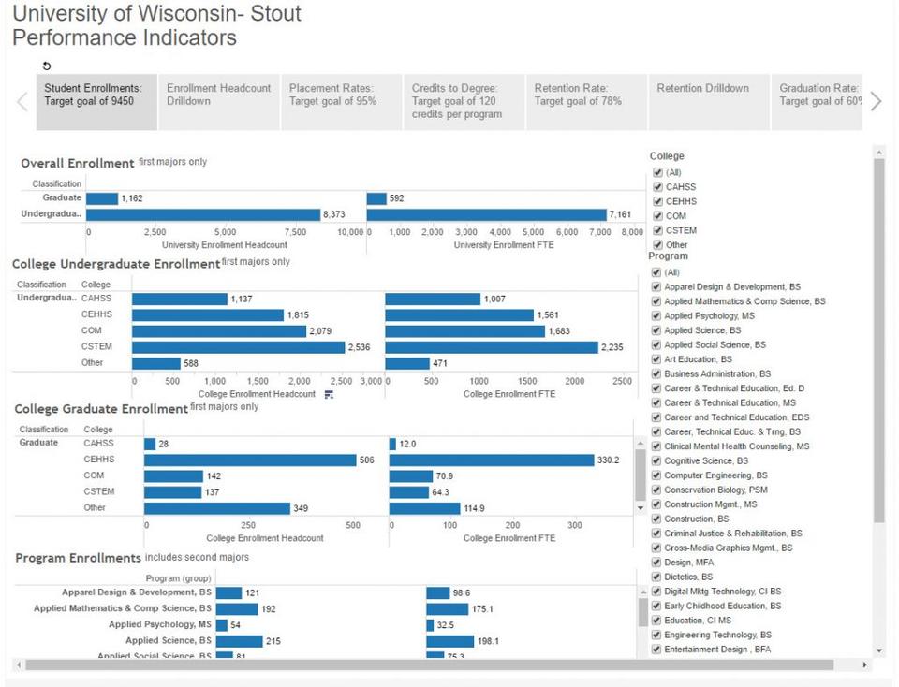Uncheck Entertainment Design, BFA program

pos(656,650)
